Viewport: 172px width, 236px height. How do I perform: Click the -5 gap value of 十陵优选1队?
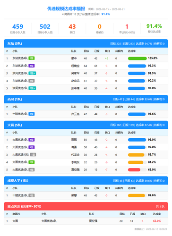(x=106, y=195)
